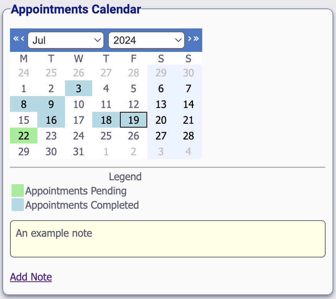Open the month dropdown showing Jul

click(x=65, y=40)
